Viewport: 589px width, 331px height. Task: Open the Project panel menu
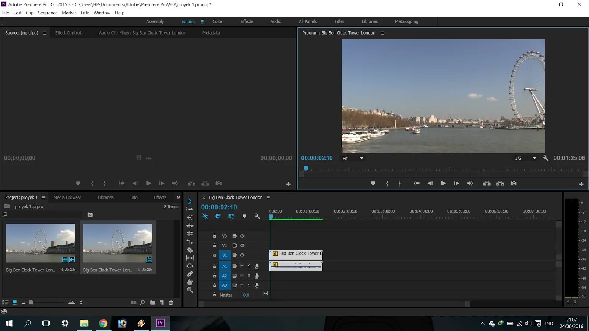43,197
